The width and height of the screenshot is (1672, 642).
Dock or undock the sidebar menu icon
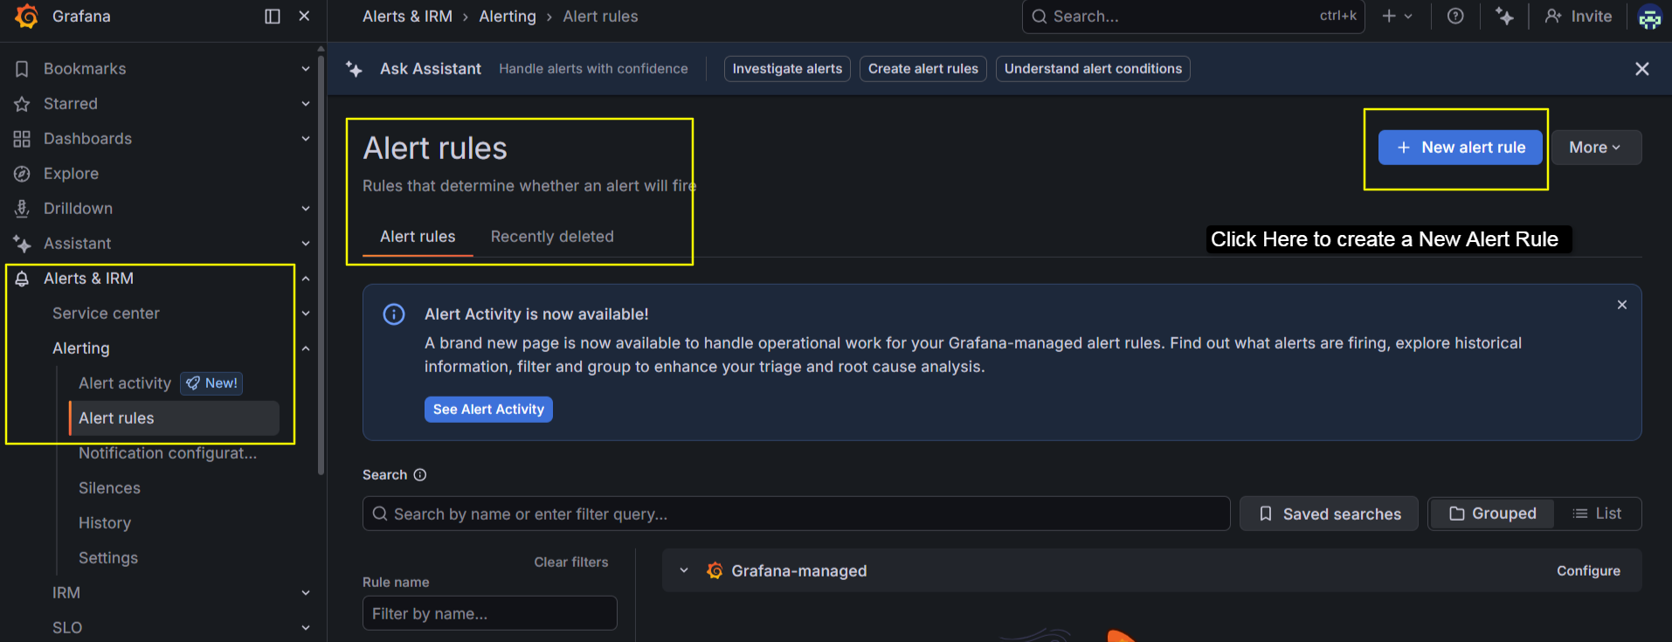coord(273,16)
